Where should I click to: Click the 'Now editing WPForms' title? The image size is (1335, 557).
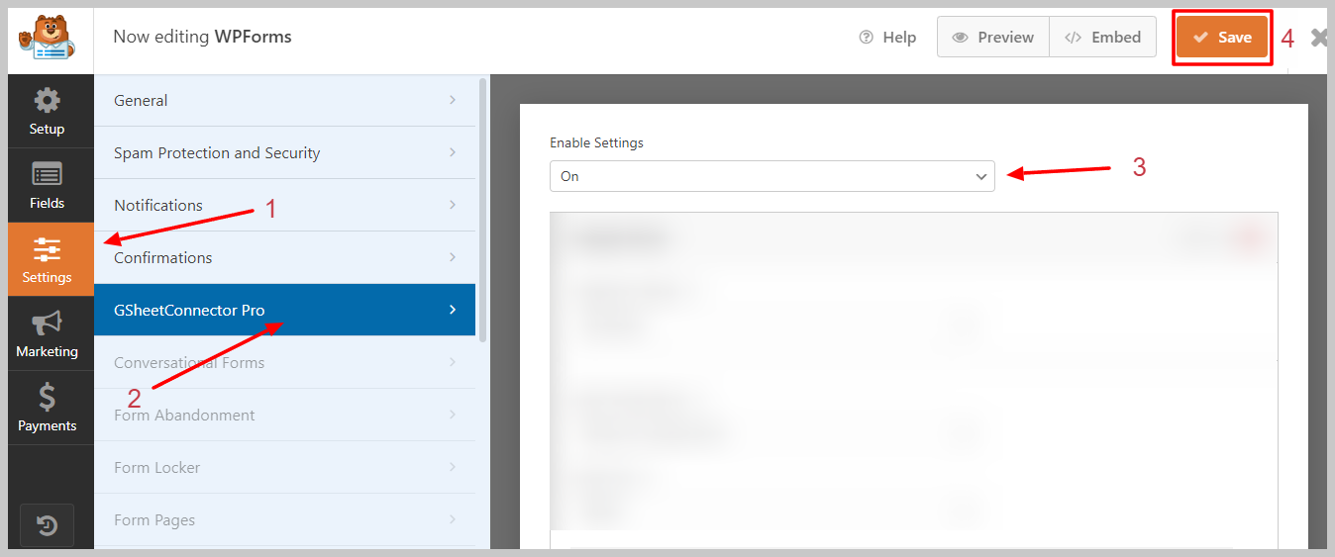point(202,37)
